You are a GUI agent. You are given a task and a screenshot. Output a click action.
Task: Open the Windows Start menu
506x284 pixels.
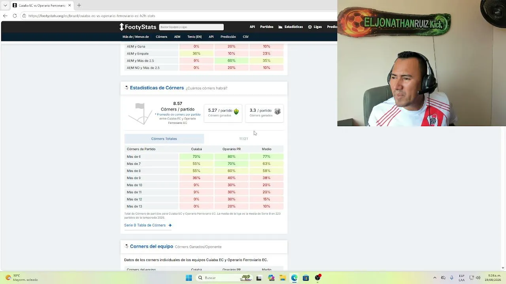(189, 278)
